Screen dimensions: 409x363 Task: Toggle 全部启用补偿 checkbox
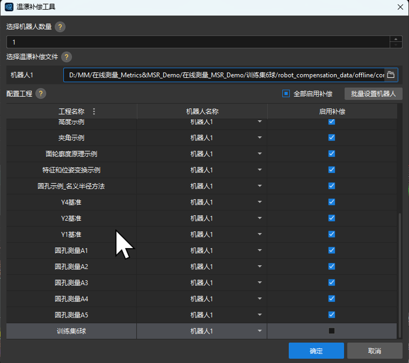click(x=286, y=93)
